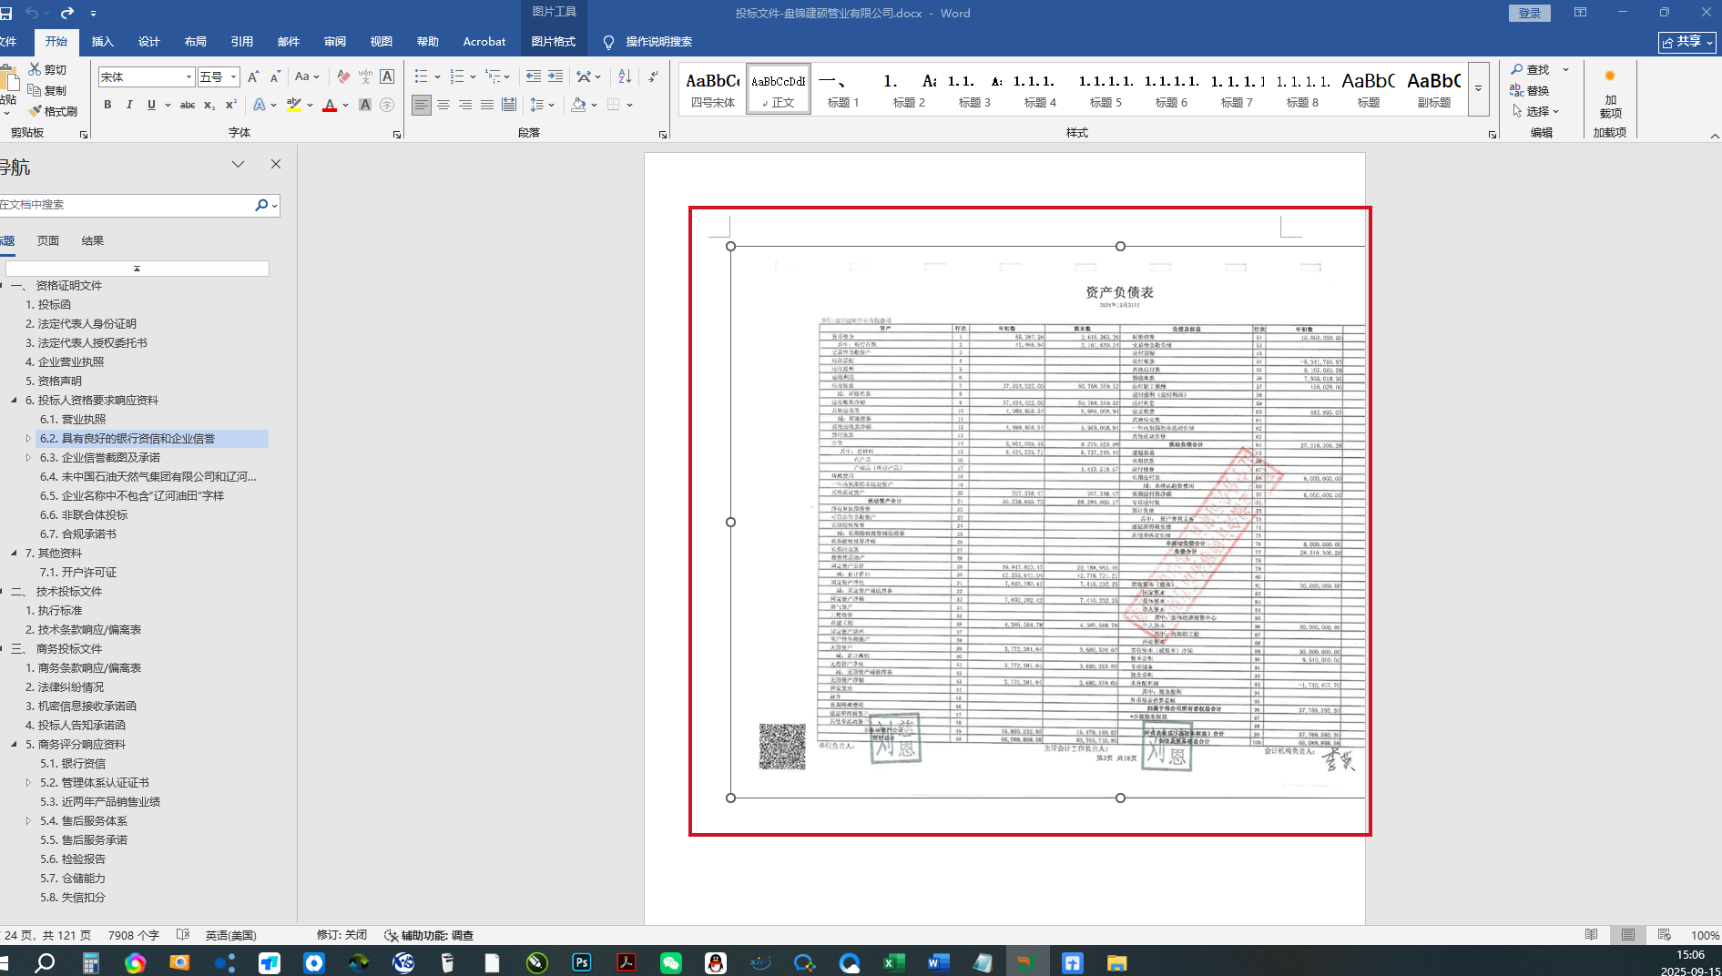This screenshot has height=976, width=1722.
Task: Collapse the '6. 投标人资格要求响应资料' tree node
Action: (14, 400)
